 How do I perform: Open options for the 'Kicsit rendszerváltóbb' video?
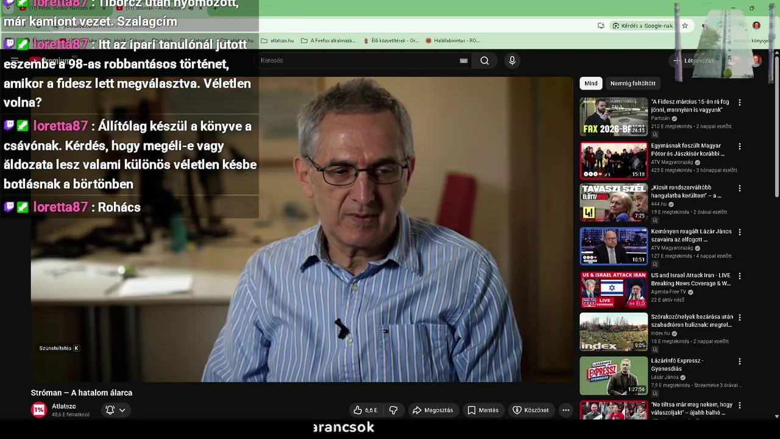(x=740, y=188)
